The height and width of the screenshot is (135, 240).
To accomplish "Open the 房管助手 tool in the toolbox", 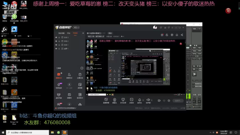I will click(69, 76).
